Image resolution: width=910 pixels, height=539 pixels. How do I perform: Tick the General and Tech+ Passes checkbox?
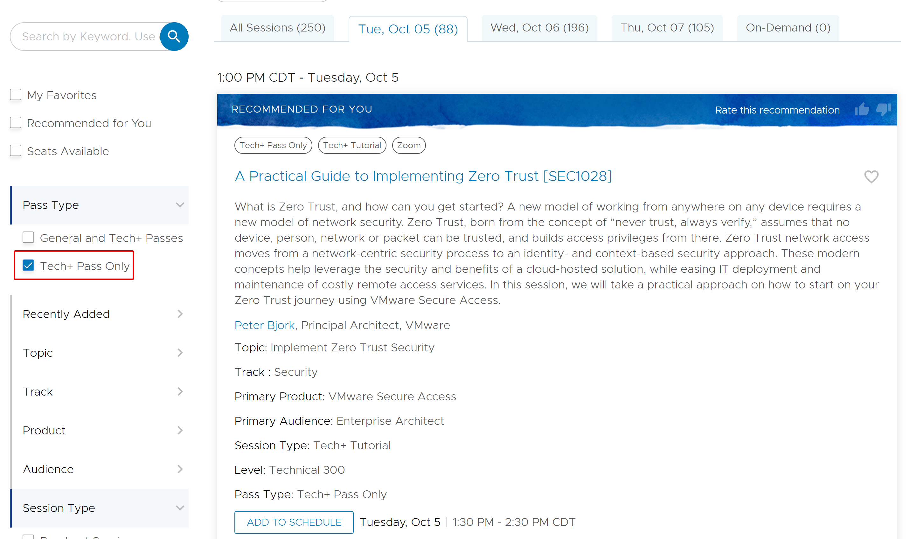point(28,238)
